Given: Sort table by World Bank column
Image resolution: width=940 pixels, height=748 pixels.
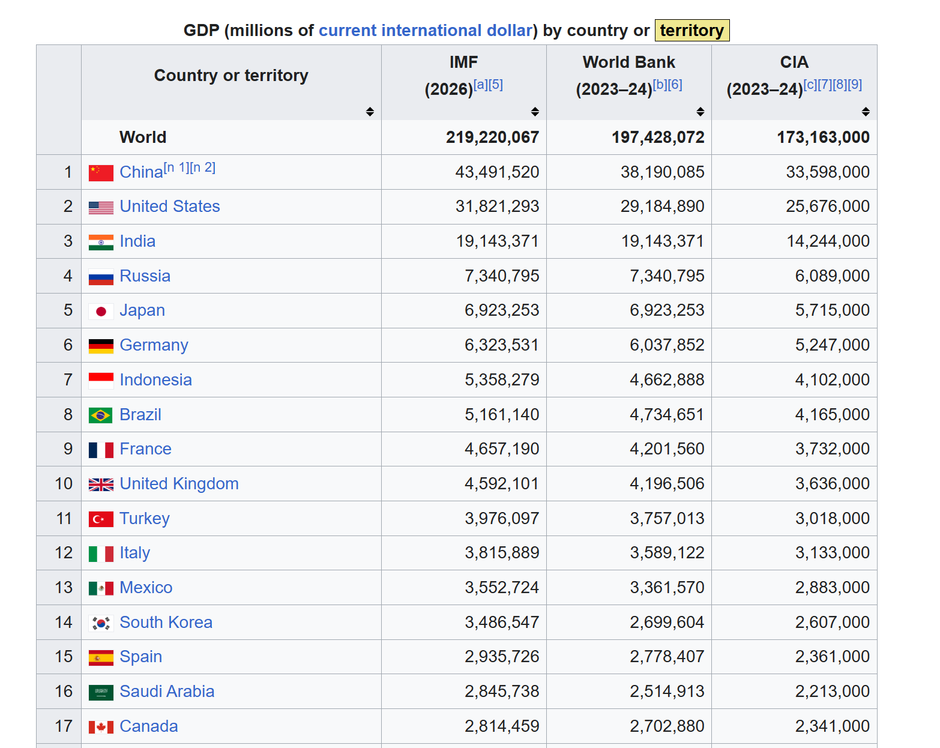Looking at the screenshot, I should 700,112.
